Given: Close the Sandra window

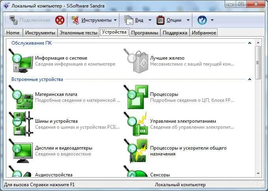Looking at the screenshot, I should coord(256,4).
